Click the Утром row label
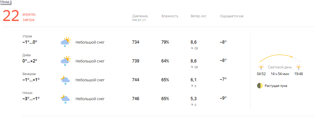Viewport: 314px width, 119px height. (27, 36)
